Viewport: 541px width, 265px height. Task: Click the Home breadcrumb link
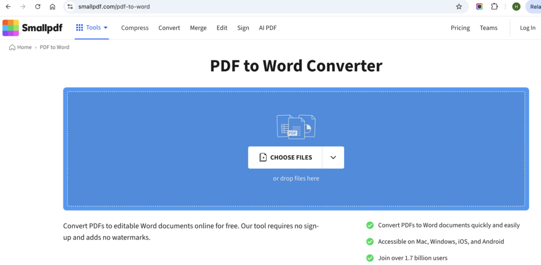click(24, 47)
